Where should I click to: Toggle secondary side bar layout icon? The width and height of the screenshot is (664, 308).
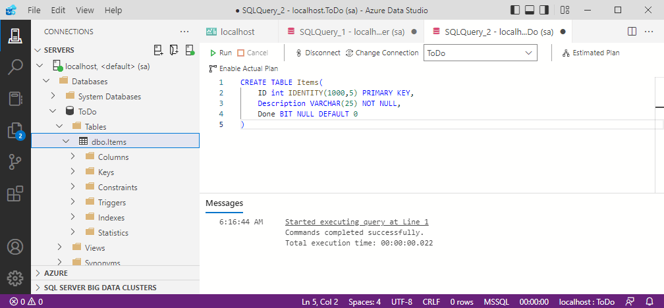543,10
